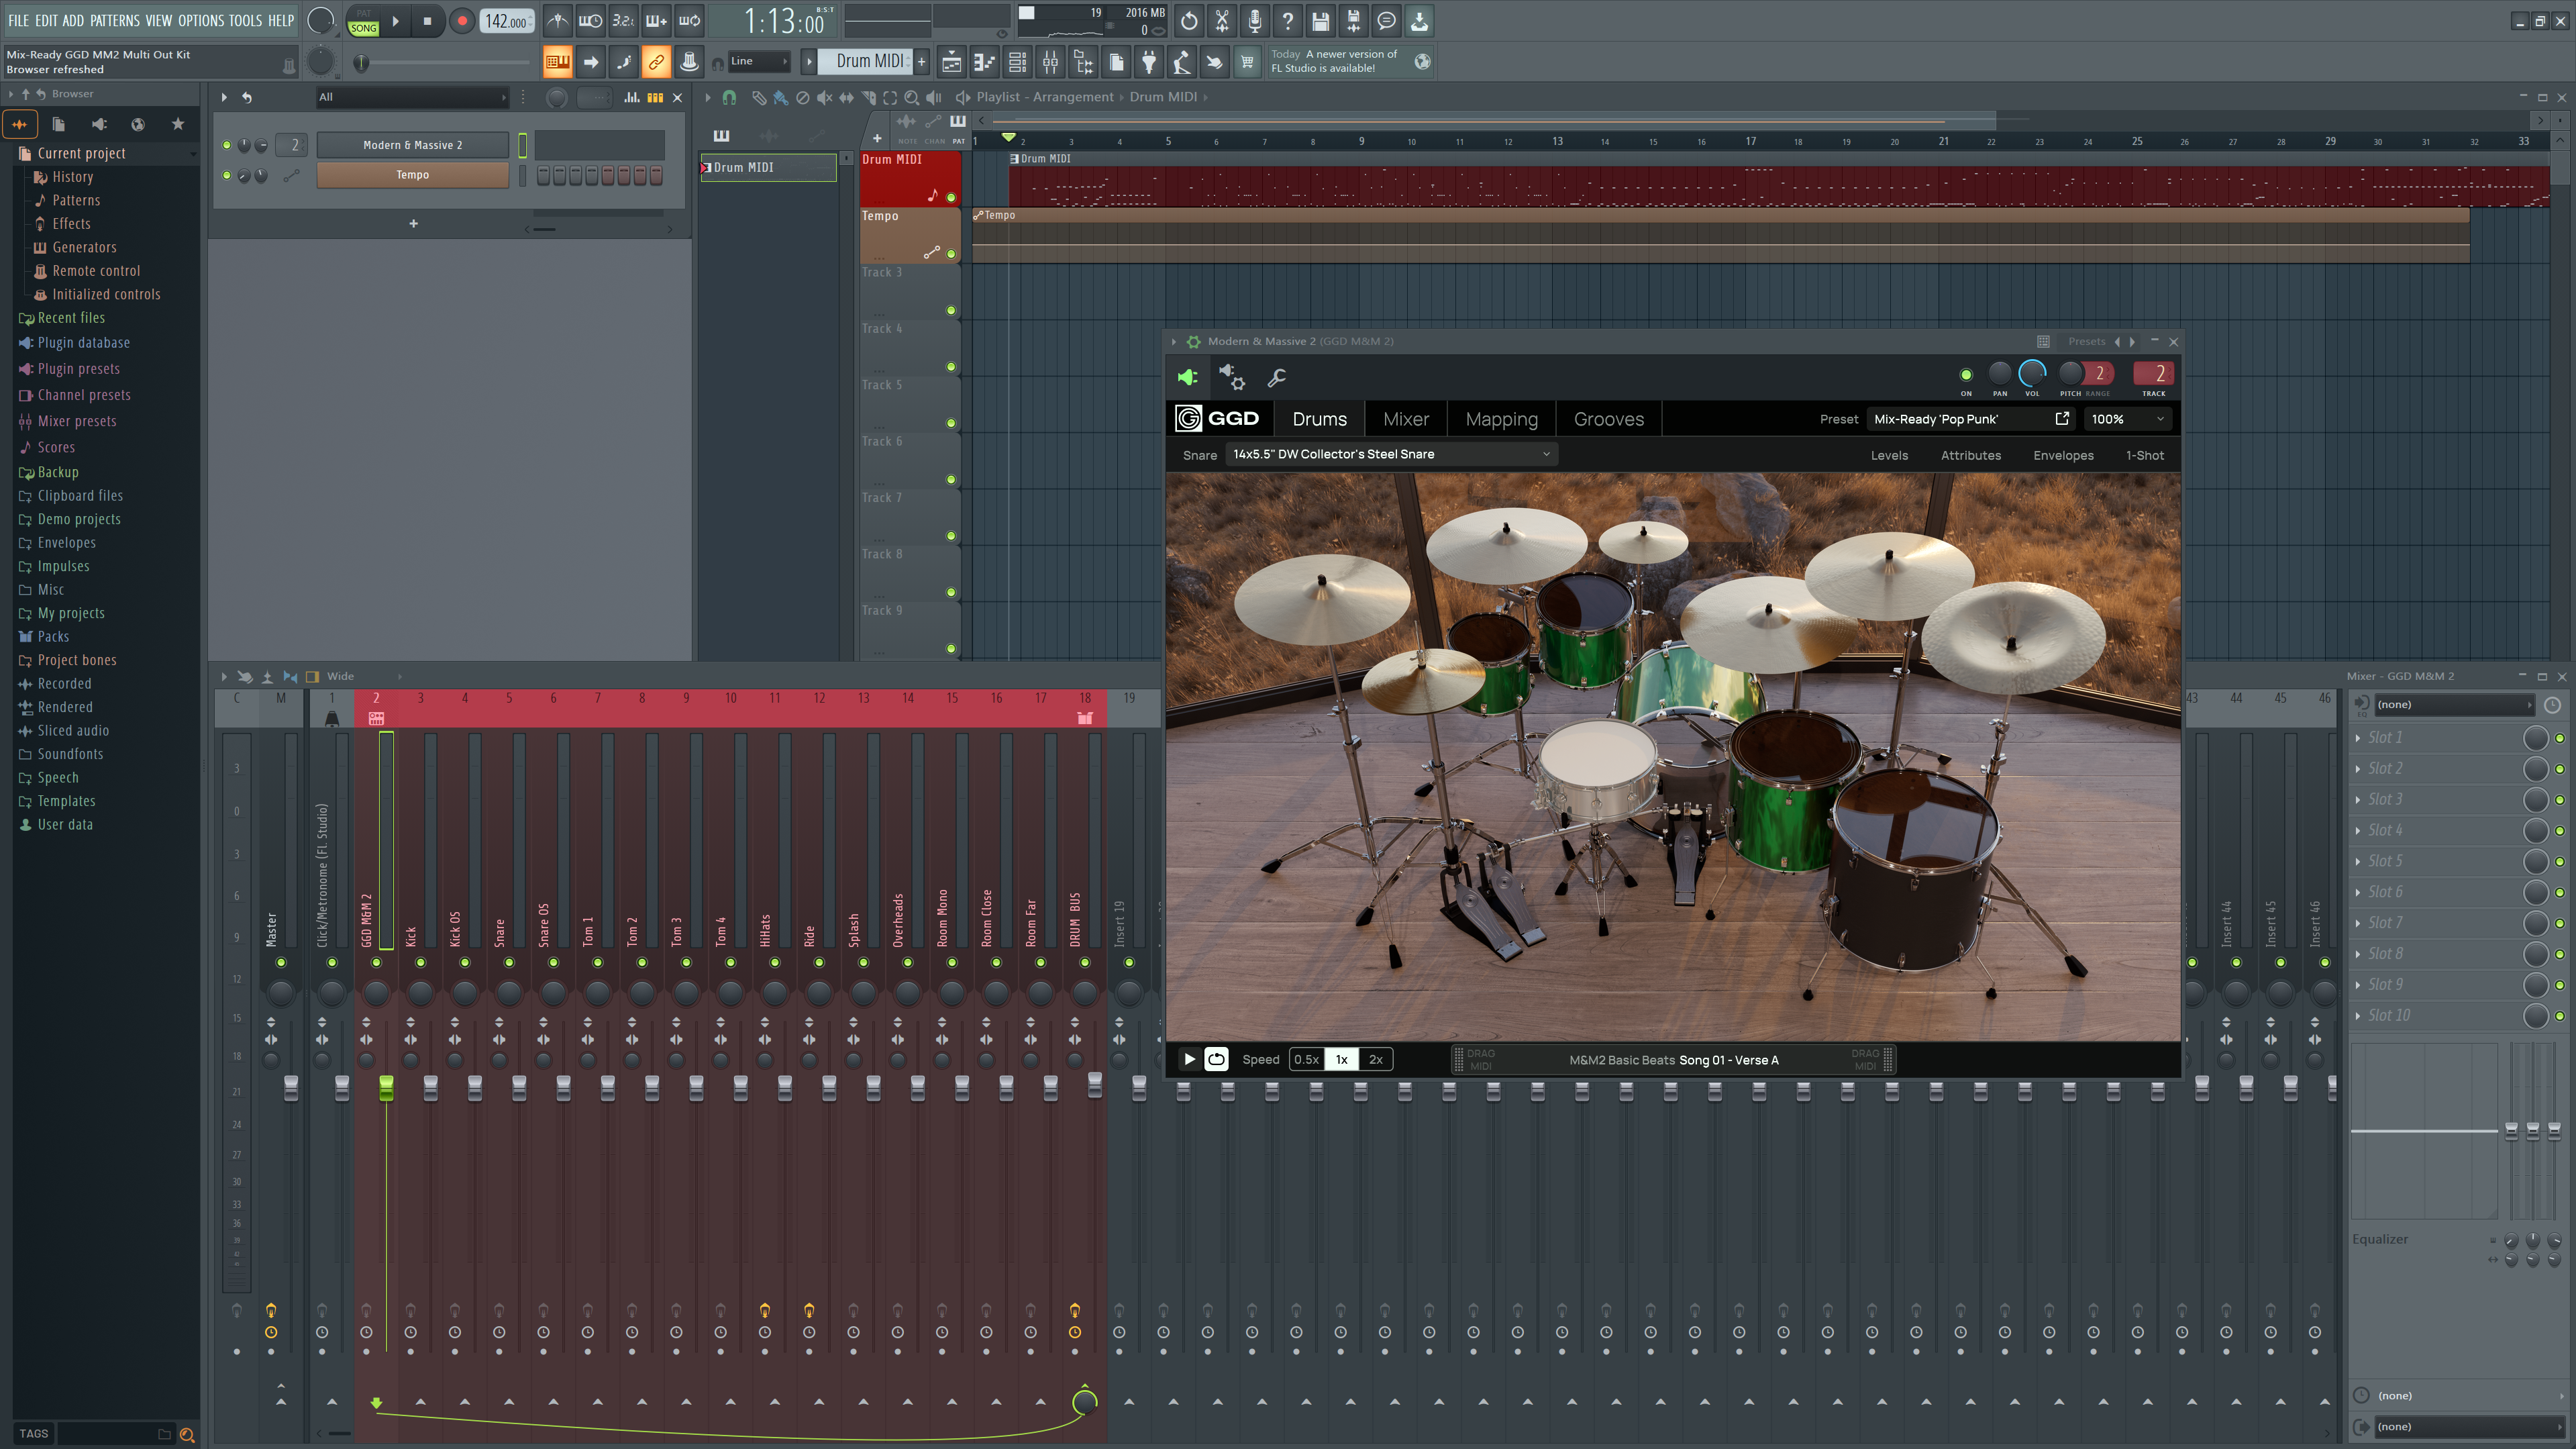Select the 2x speed button
Image resolution: width=2576 pixels, height=1449 pixels.
(x=1375, y=1059)
